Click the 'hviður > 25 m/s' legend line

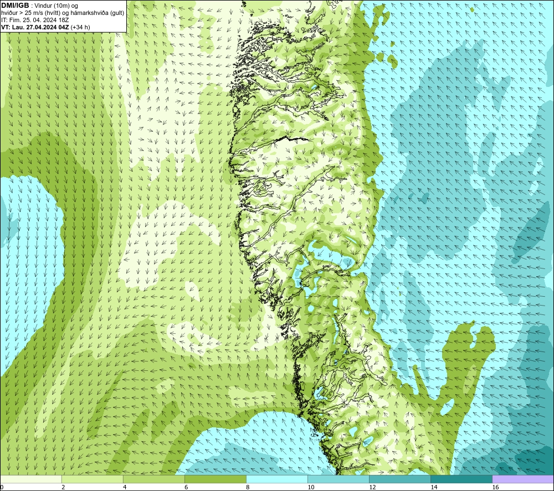coord(63,13)
